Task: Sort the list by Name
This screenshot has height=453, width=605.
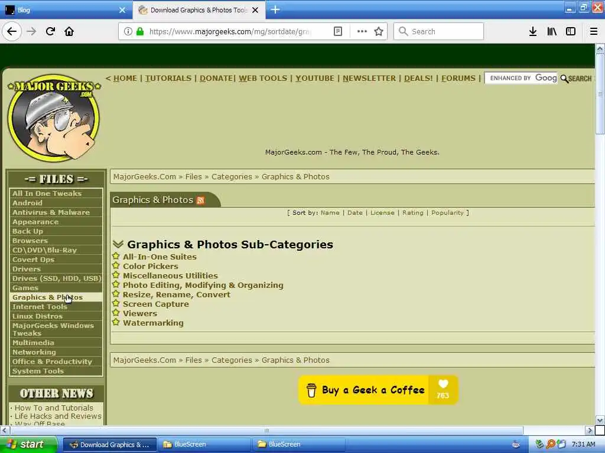Action: [x=330, y=212]
